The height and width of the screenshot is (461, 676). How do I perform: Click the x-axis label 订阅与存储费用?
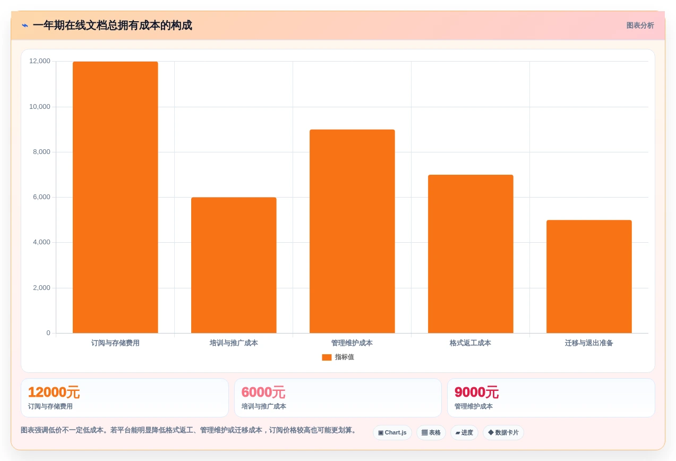115,343
